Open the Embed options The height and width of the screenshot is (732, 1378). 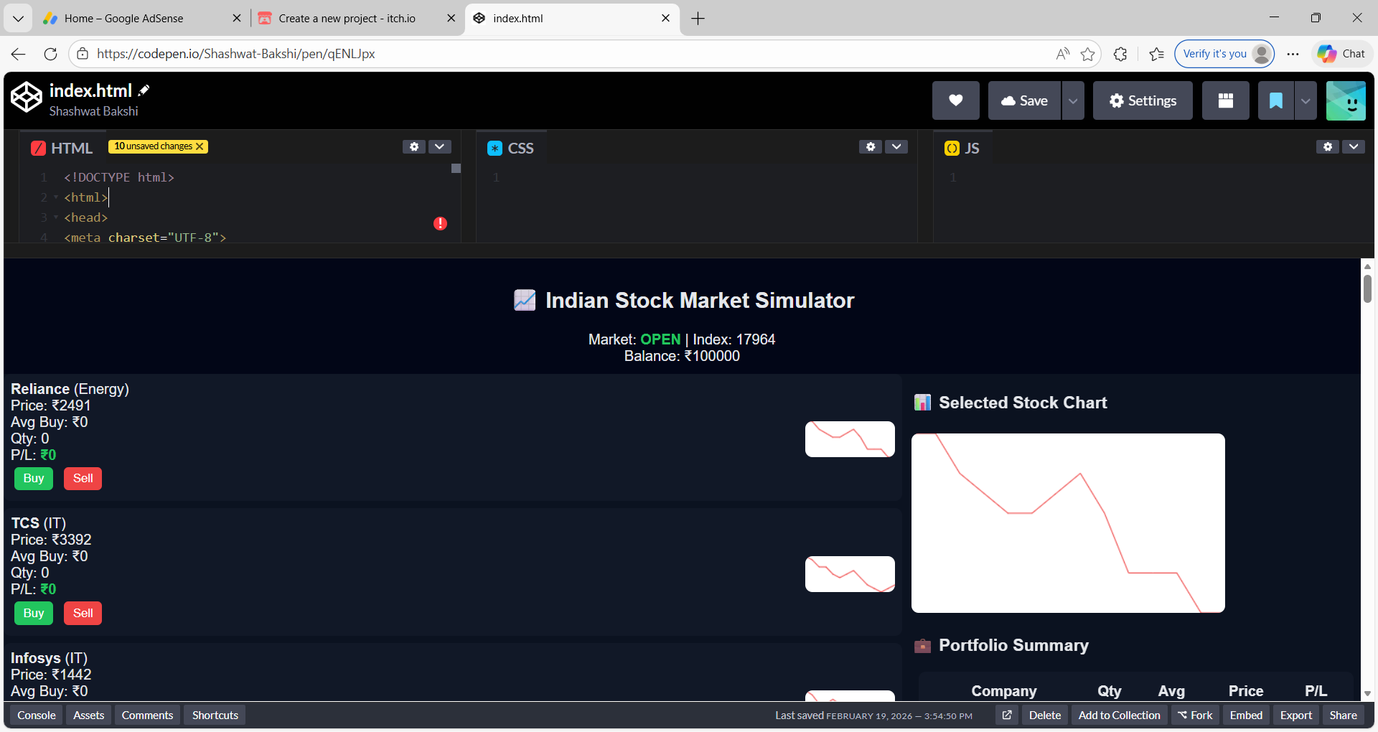tap(1246, 715)
